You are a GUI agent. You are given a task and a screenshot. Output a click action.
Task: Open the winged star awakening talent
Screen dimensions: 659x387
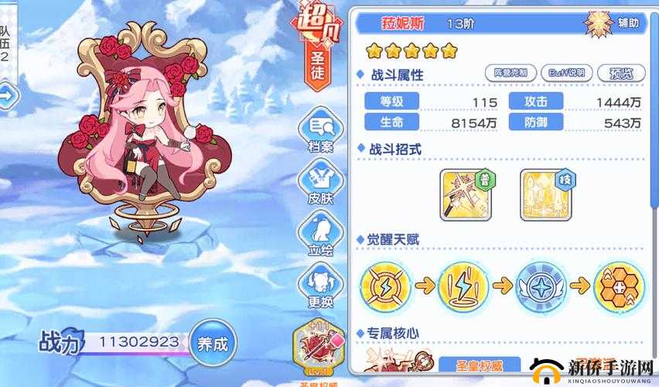(x=541, y=287)
